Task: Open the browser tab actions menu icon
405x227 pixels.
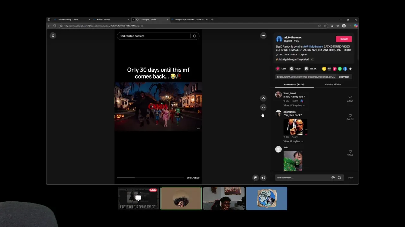Action: pos(49,20)
